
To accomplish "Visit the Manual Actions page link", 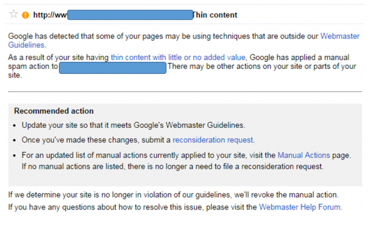I will (x=304, y=155).
